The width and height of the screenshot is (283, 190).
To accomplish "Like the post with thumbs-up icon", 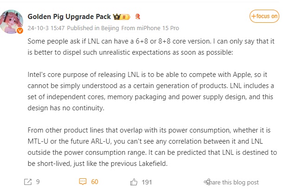I will 134,182.
